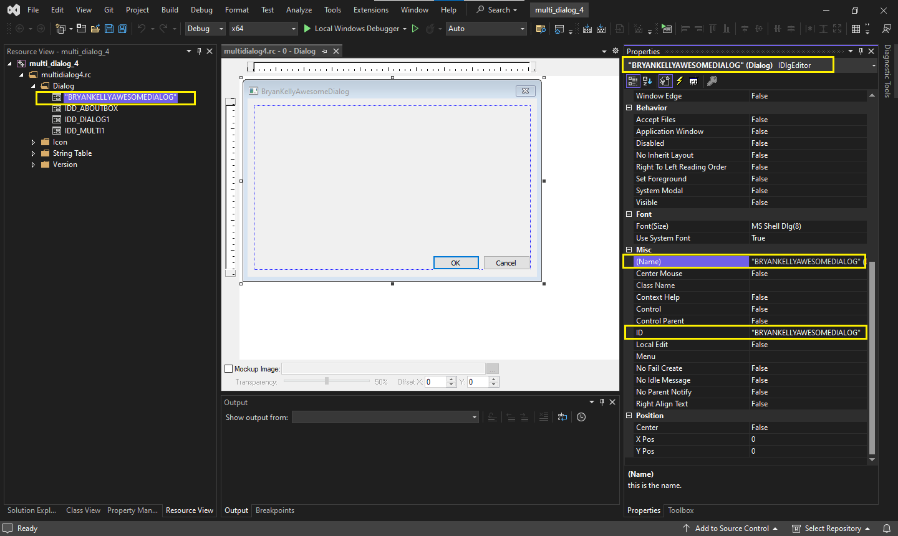898x536 pixels.
Task: Enable the Mockup Image checkbox
Action: pyautogui.click(x=228, y=369)
